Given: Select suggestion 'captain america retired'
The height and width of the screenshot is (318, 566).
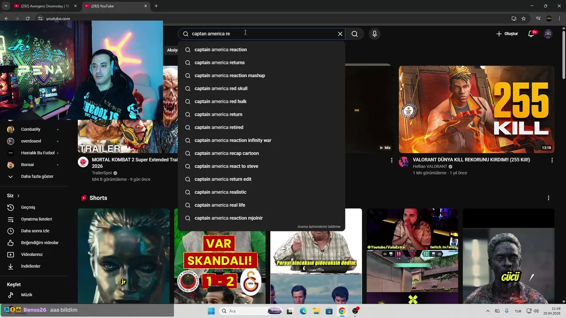Looking at the screenshot, I should pyautogui.click(x=261, y=127).
